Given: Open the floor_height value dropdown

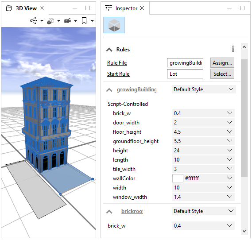Looking at the screenshot, I should click(x=203, y=132).
